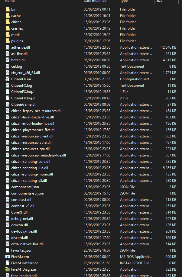182x277 pixels.
Task: Select the citizen folder icon
Action: 8,22
